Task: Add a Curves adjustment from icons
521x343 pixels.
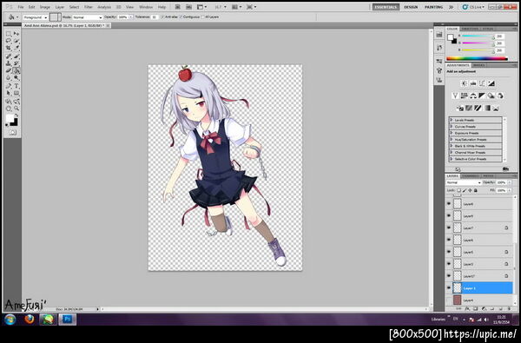Action: click(483, 83)
